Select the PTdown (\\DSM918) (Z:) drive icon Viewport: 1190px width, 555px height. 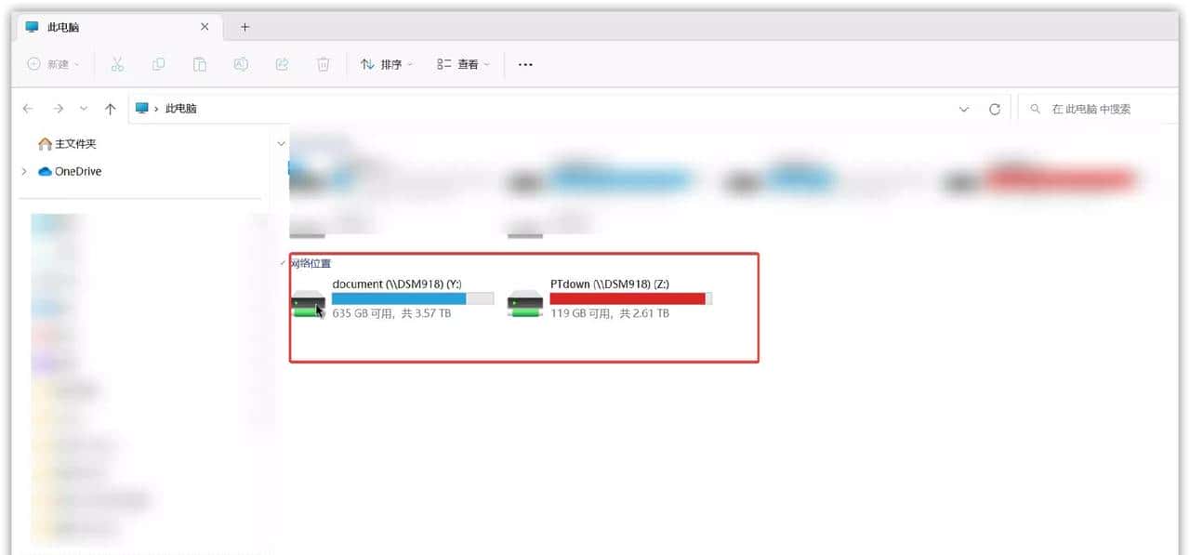coord(525,303)
